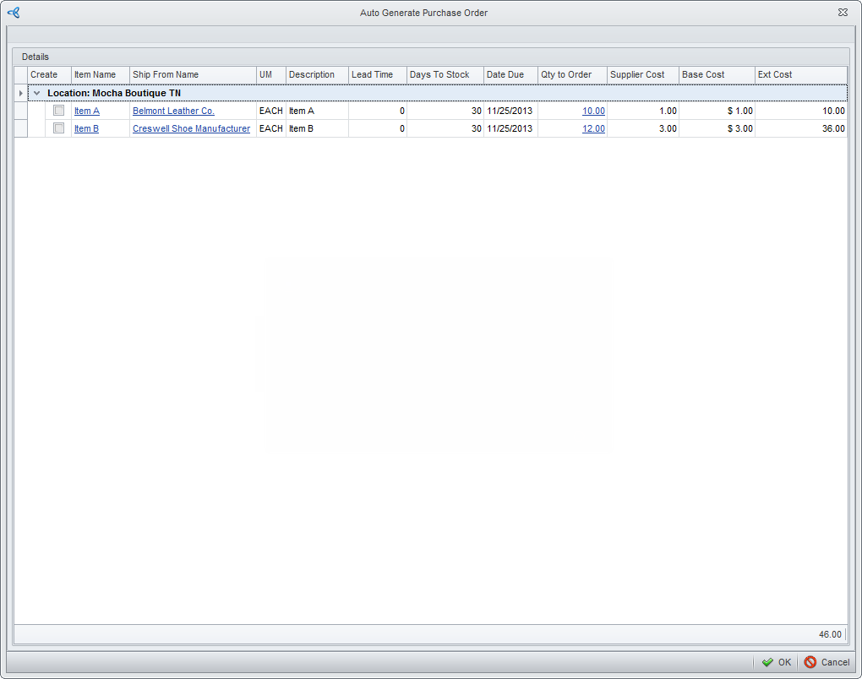
Task: Open the Item B link
Action: [x=87, y=129]
